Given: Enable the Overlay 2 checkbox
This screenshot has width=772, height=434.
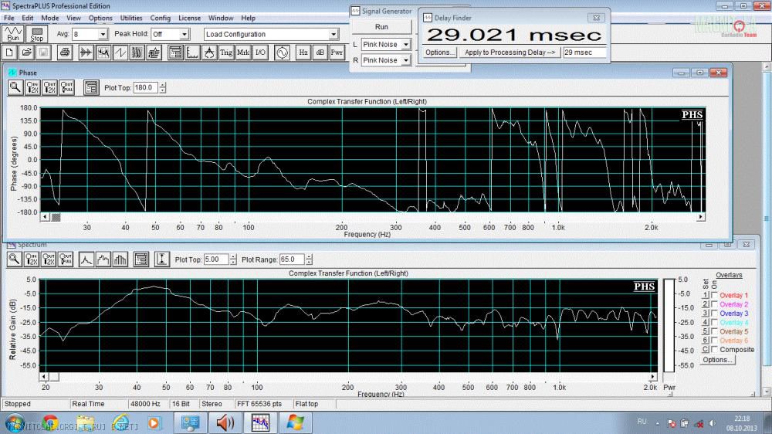Looking at the screenshot, I should pos(714,304).
